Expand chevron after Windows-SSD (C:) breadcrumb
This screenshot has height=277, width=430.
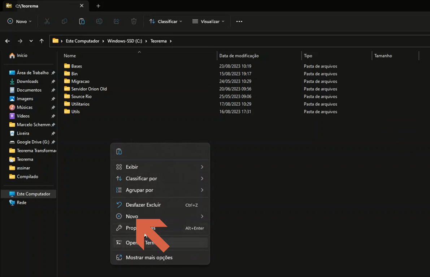[146, 41]
